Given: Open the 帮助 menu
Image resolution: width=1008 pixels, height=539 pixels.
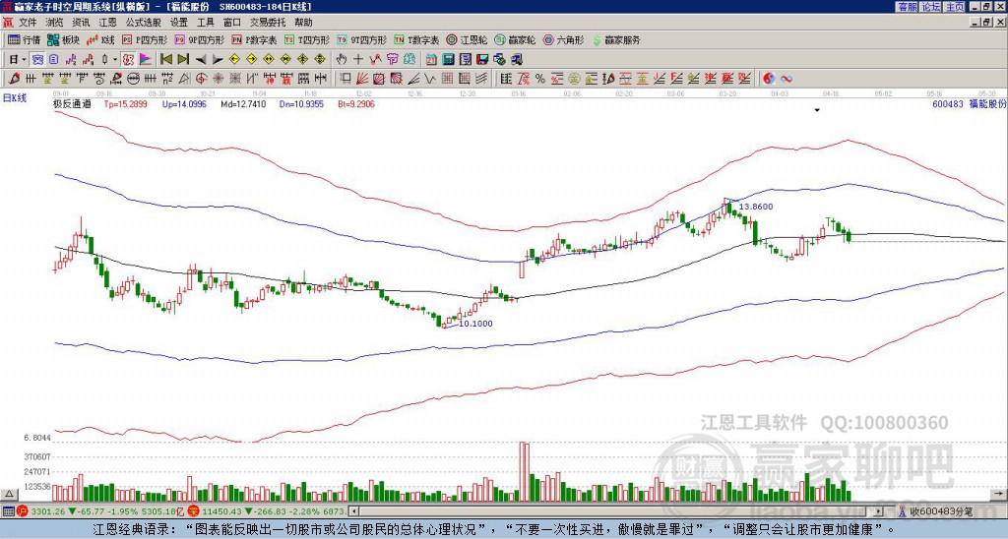Looking at the screenshot, I should click(x=303, y=23).
